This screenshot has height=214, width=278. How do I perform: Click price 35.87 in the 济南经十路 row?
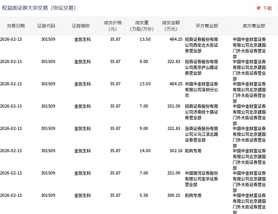pyautogui.click(x=115, y=106)
